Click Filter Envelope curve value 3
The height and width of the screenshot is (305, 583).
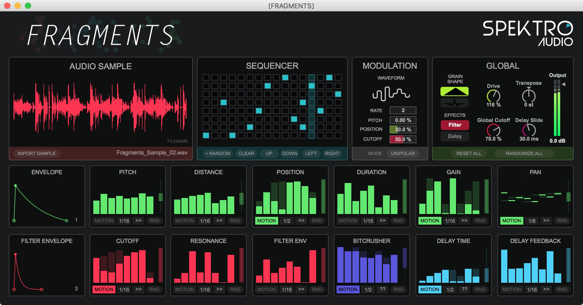[x=76, y=289]
